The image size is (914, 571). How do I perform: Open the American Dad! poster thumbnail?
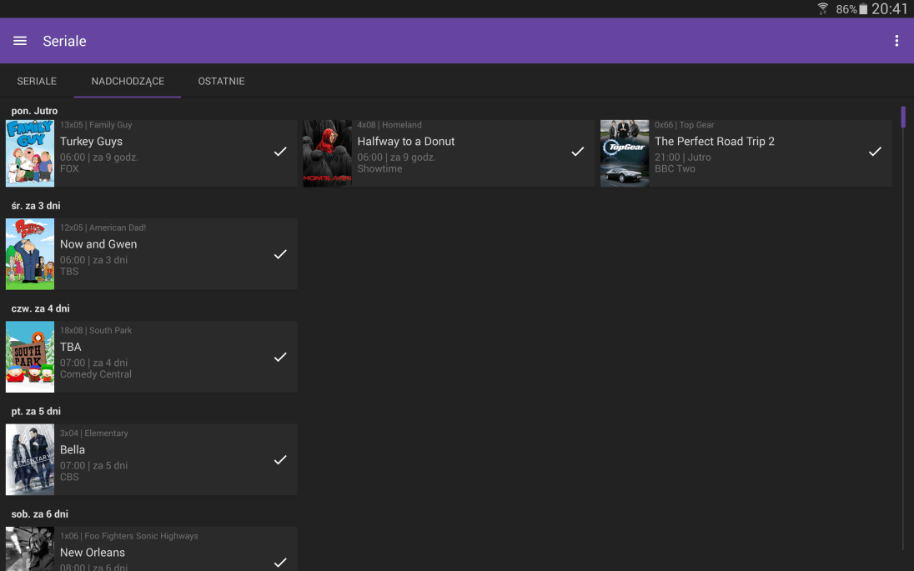coord(30,254)
